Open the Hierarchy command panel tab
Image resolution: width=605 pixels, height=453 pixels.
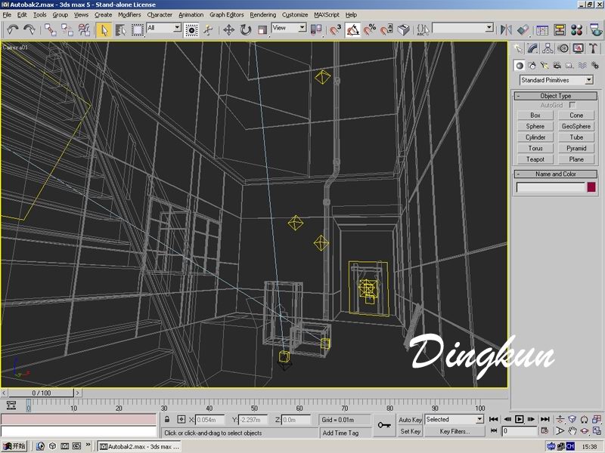[x=548, y=48]
